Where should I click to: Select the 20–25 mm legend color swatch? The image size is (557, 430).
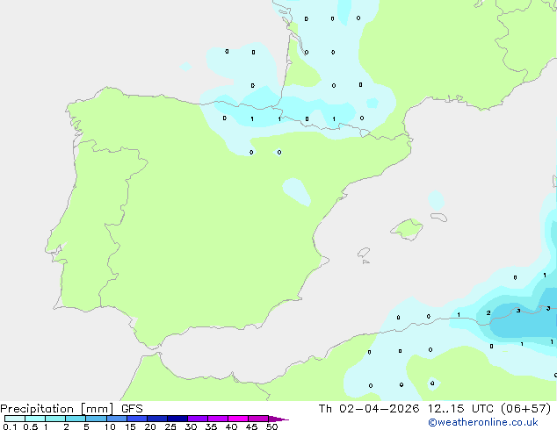157,419
